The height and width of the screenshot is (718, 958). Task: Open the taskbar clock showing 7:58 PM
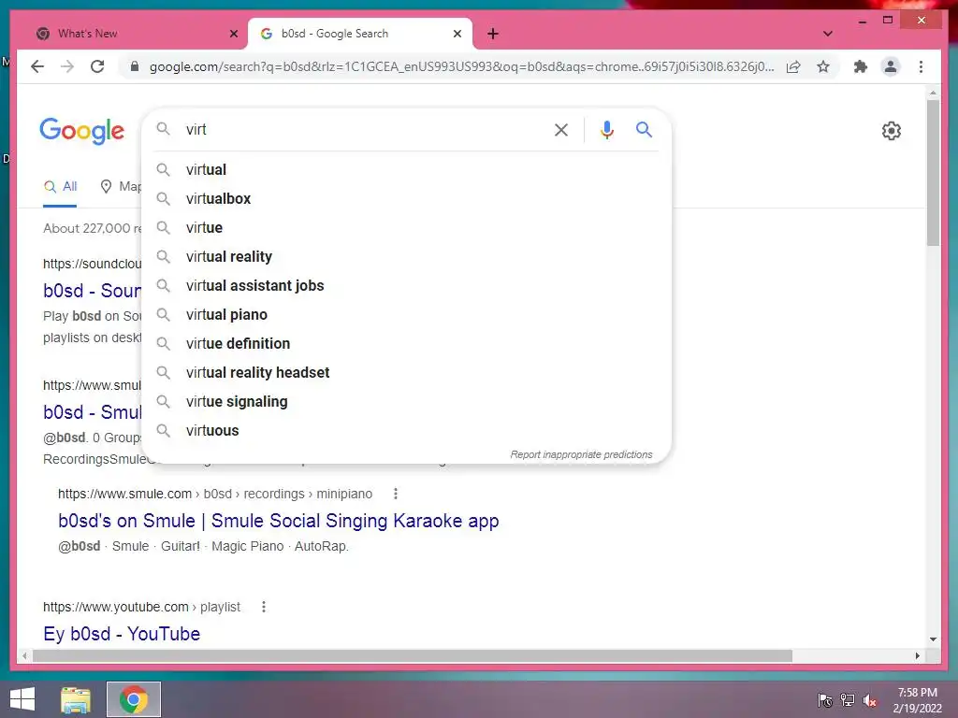click(x=917, y=700)
